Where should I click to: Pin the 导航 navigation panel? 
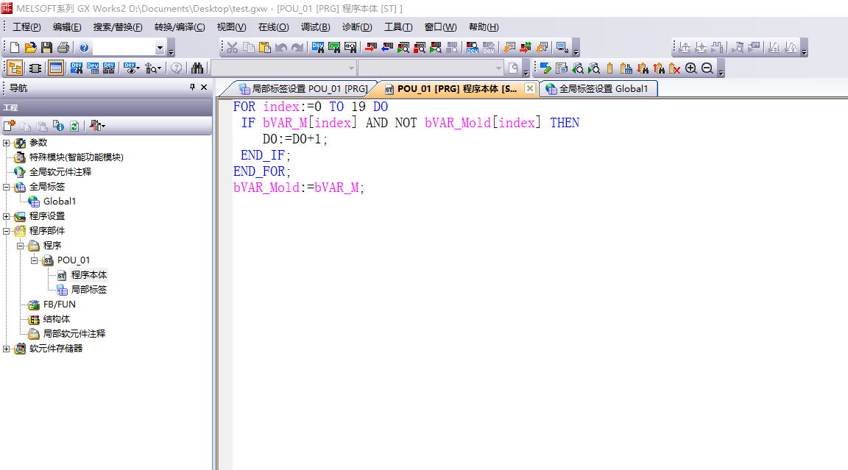[193, 88]
